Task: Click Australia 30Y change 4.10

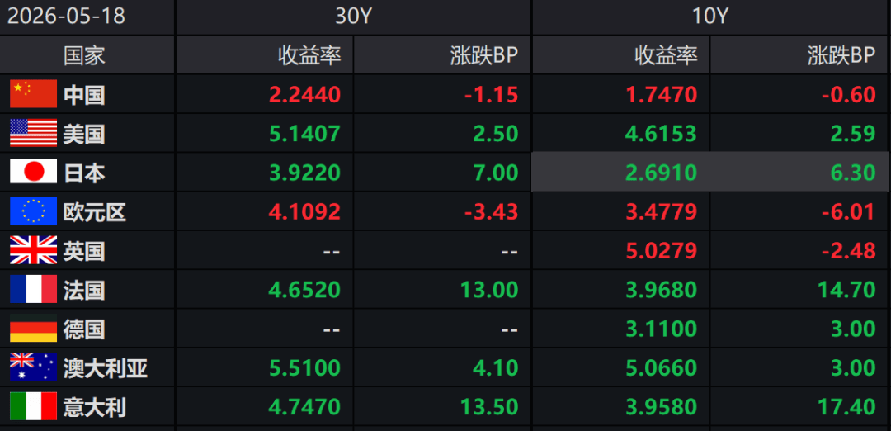Action: [496, 368]
